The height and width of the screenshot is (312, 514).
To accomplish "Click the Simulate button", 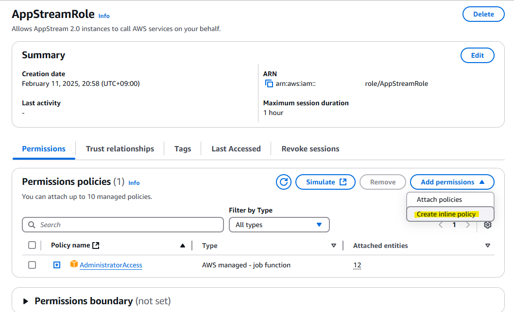I will tap(326, 182).
